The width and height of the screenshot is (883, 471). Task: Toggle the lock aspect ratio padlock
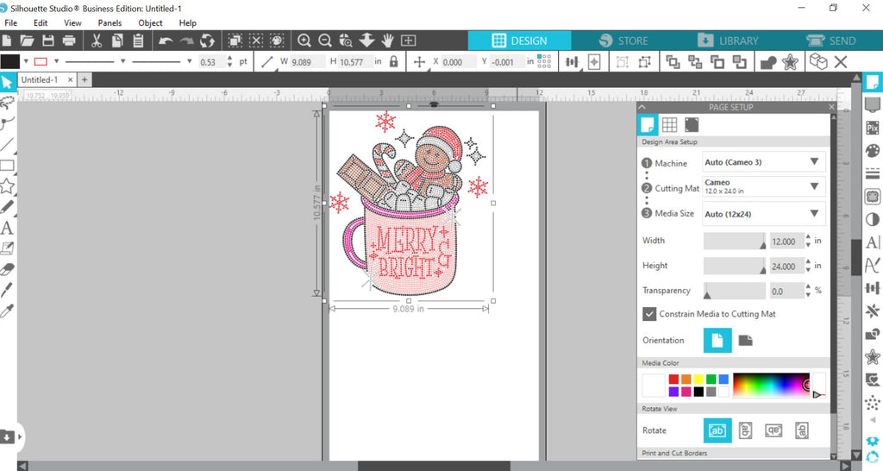point(393,61)
